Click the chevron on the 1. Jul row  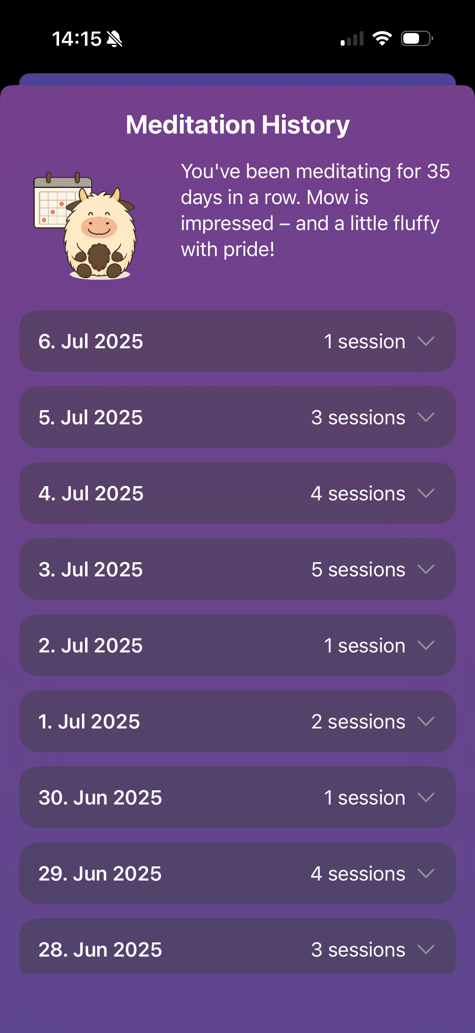coord(426,721)
